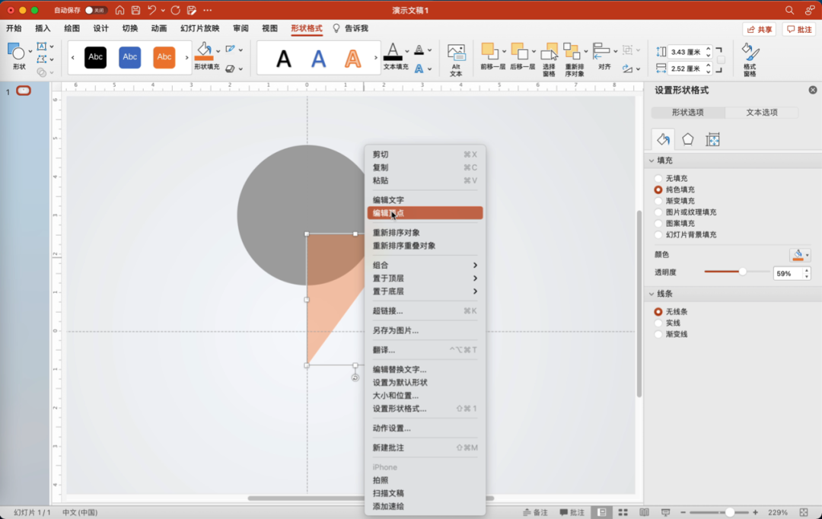Open the Home icon in title bar
Screen dimensions: 822x519
point(119,10)
